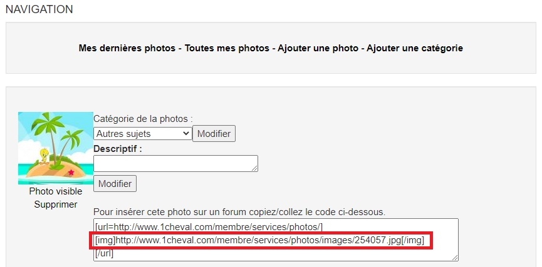Select "Ajouter une catégorie" in navigation
Viewport: 542px width, 267px height.
[415, 48]
